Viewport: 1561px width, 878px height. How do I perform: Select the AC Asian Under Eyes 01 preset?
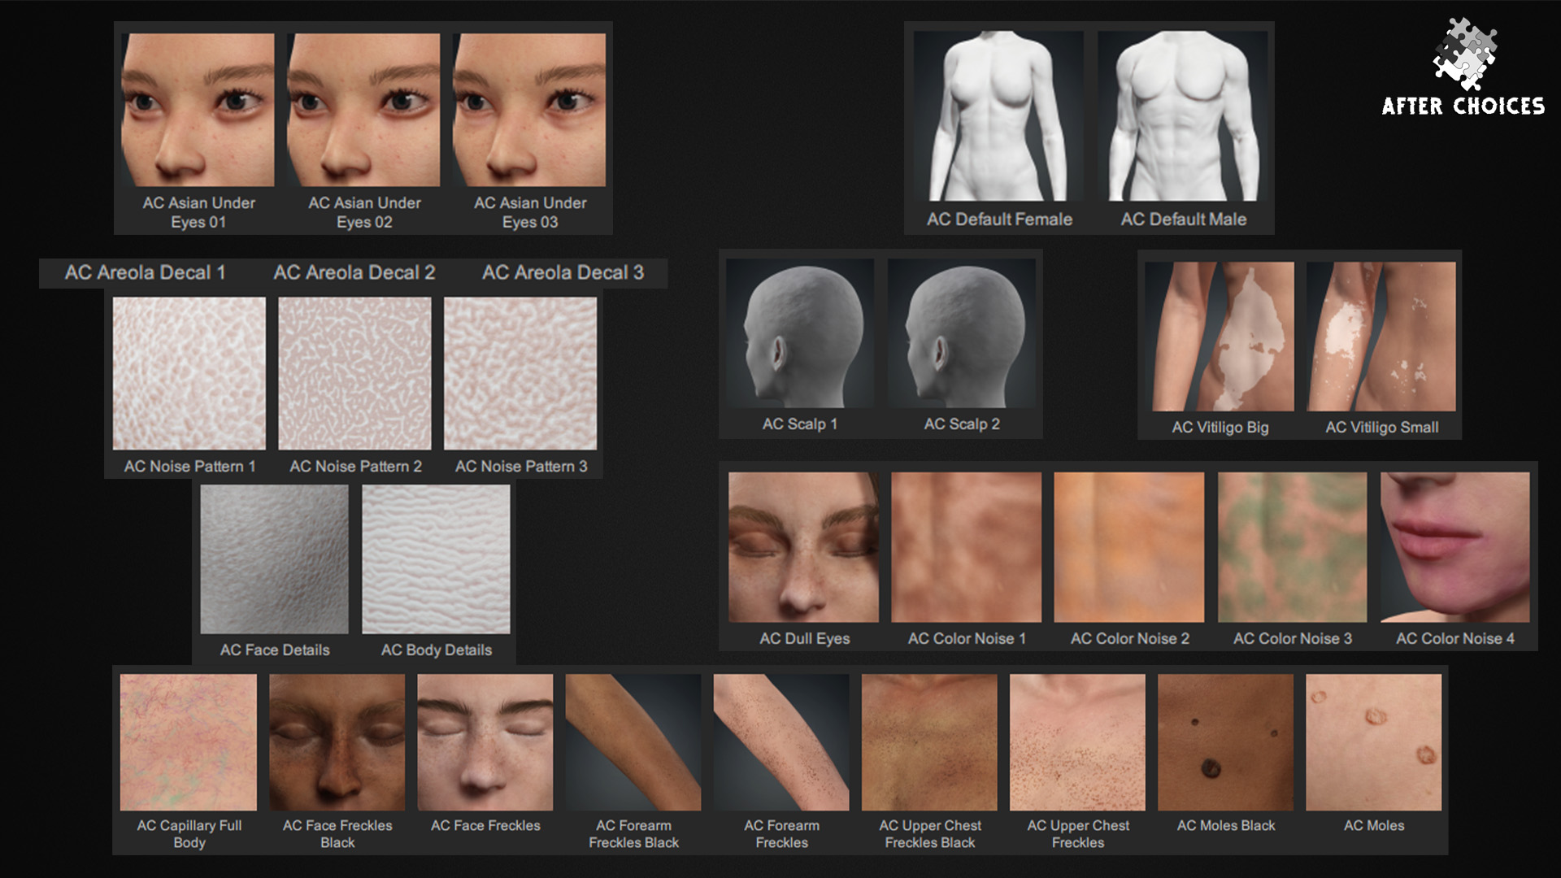(198, 110)
